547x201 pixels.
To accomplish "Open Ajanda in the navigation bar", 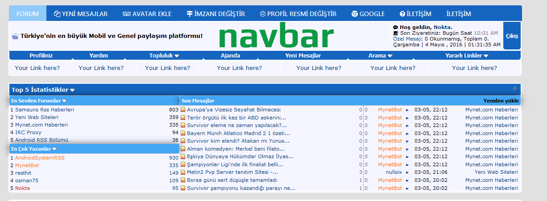I will click(x=230, y=56).
